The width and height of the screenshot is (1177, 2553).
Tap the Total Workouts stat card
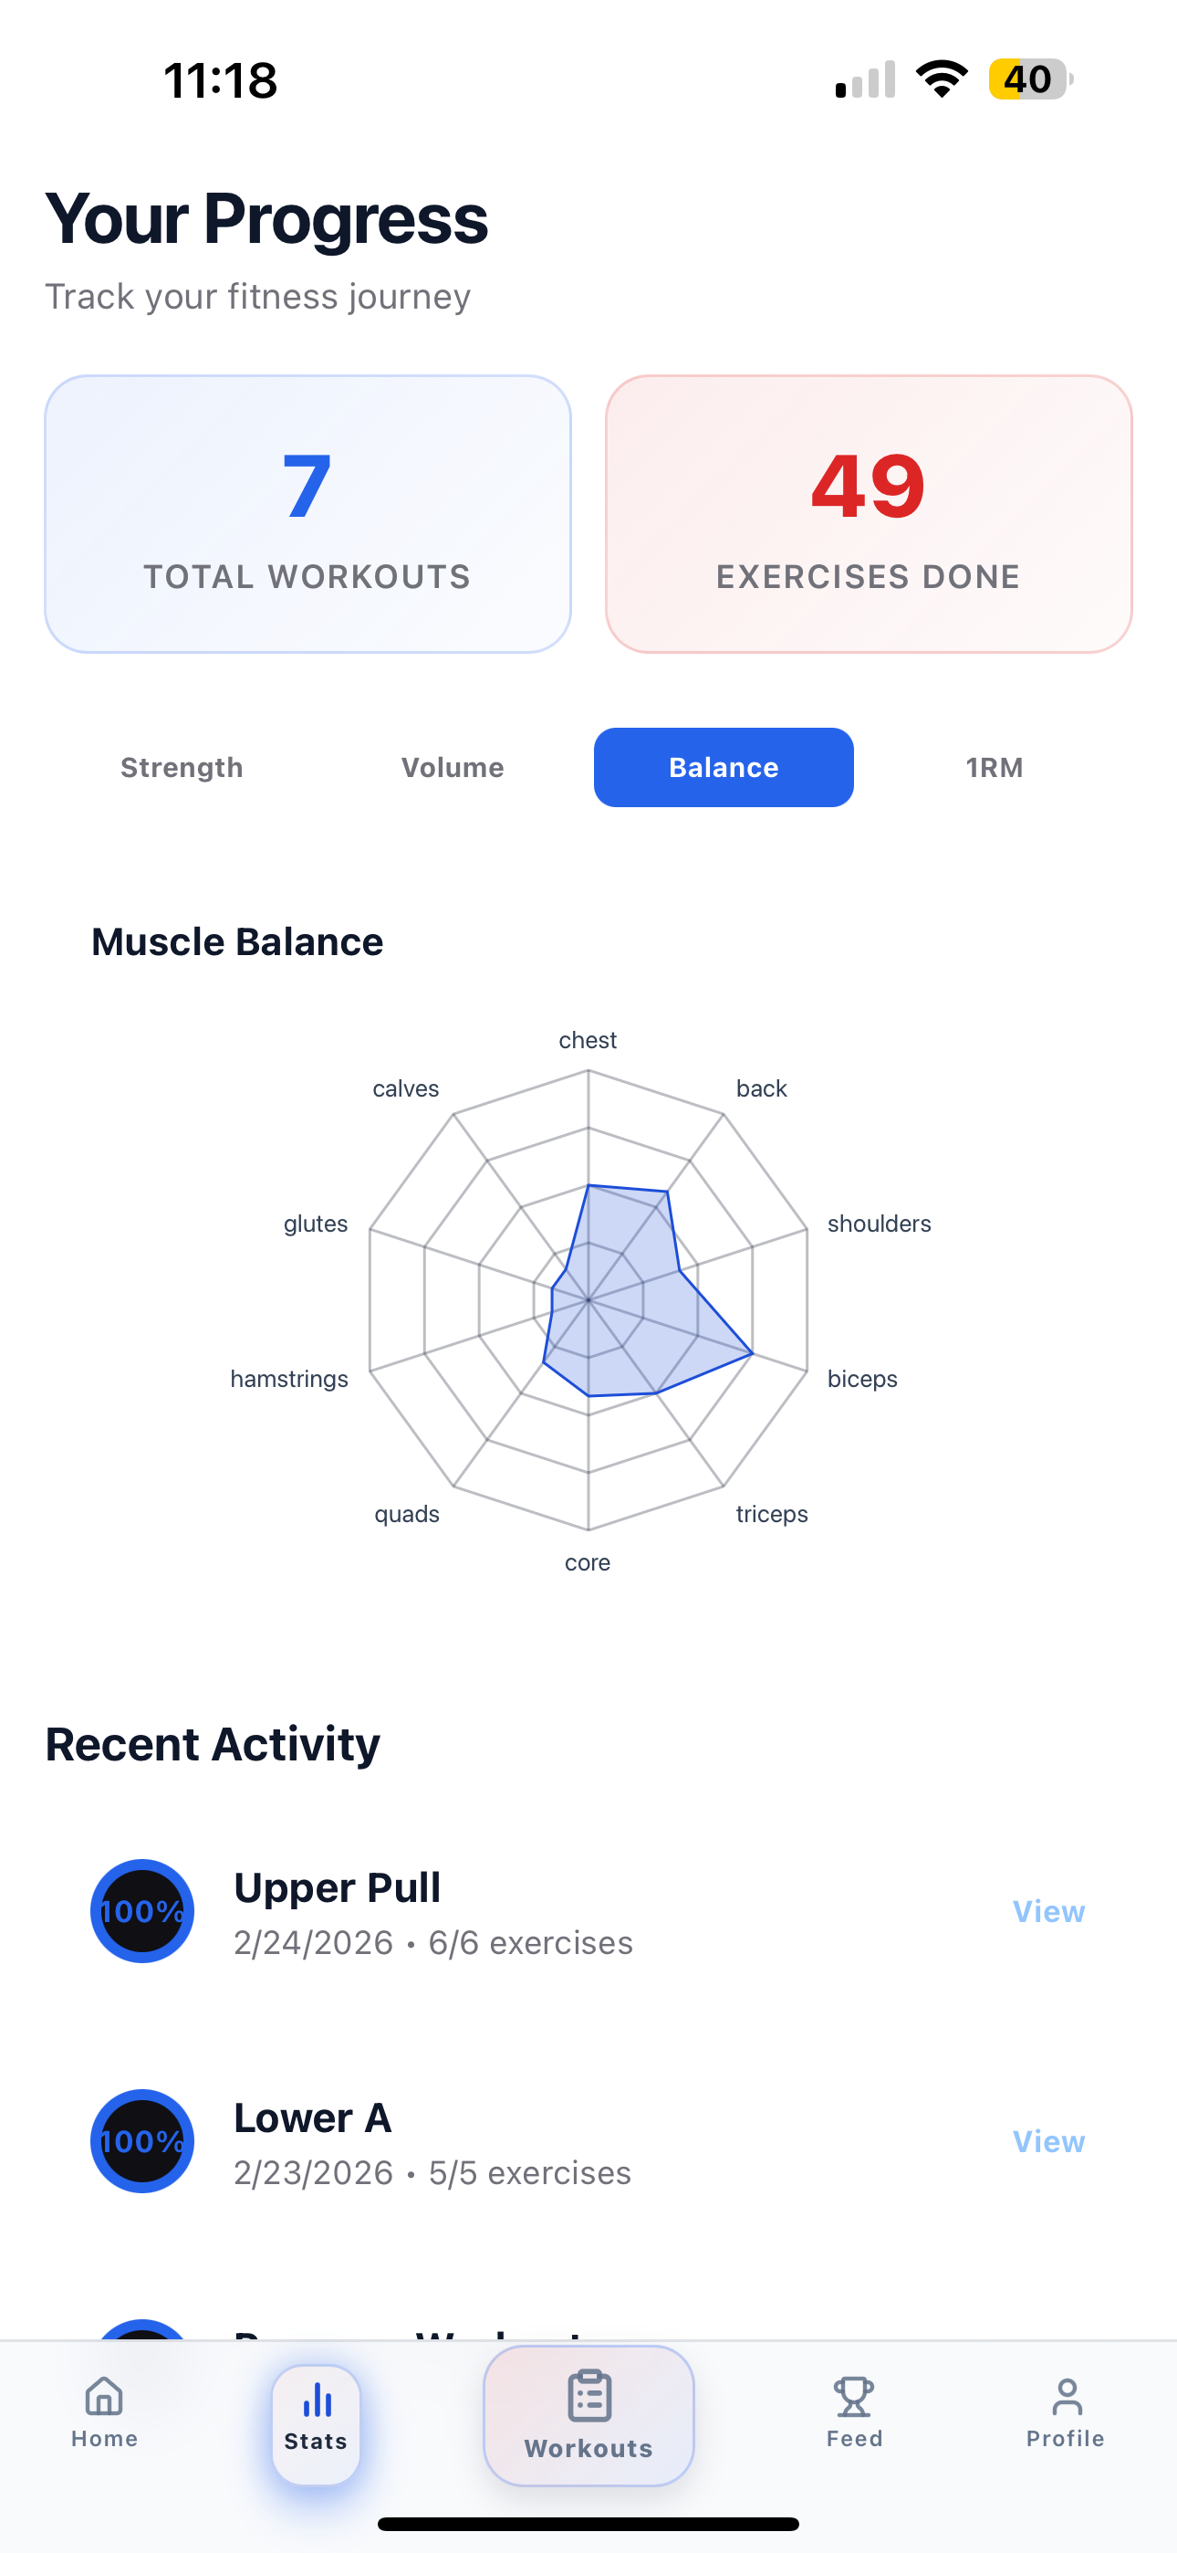[308, 512]
